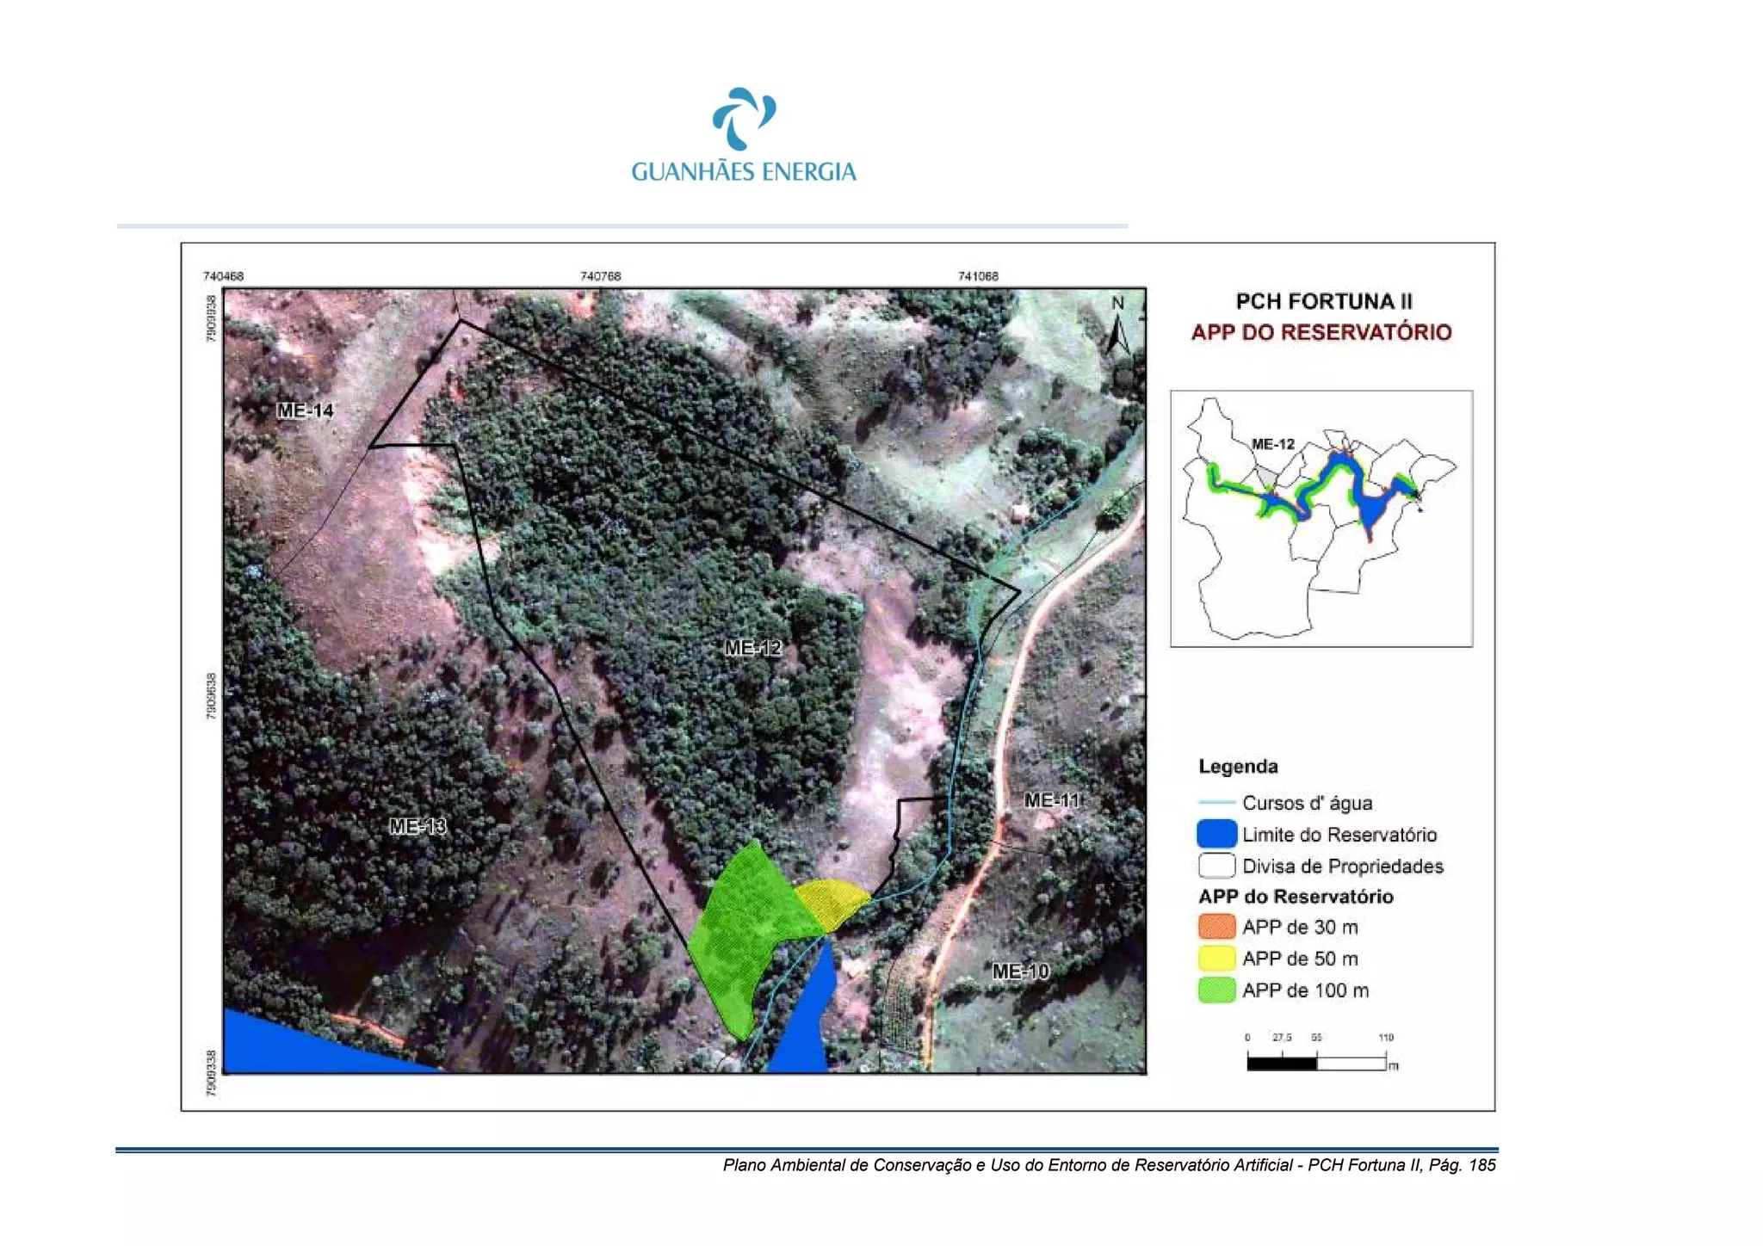Click the Legenda heading
This screenshot has width=1763, height=1246.
coord(1238,767)
